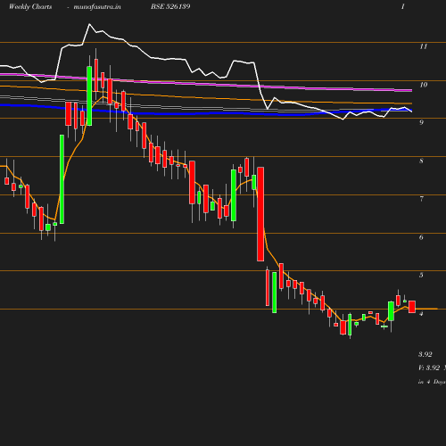This screenshot has height=446, width=446.
Task: Click the price axis label 10
Action: (x=424, y=85)
